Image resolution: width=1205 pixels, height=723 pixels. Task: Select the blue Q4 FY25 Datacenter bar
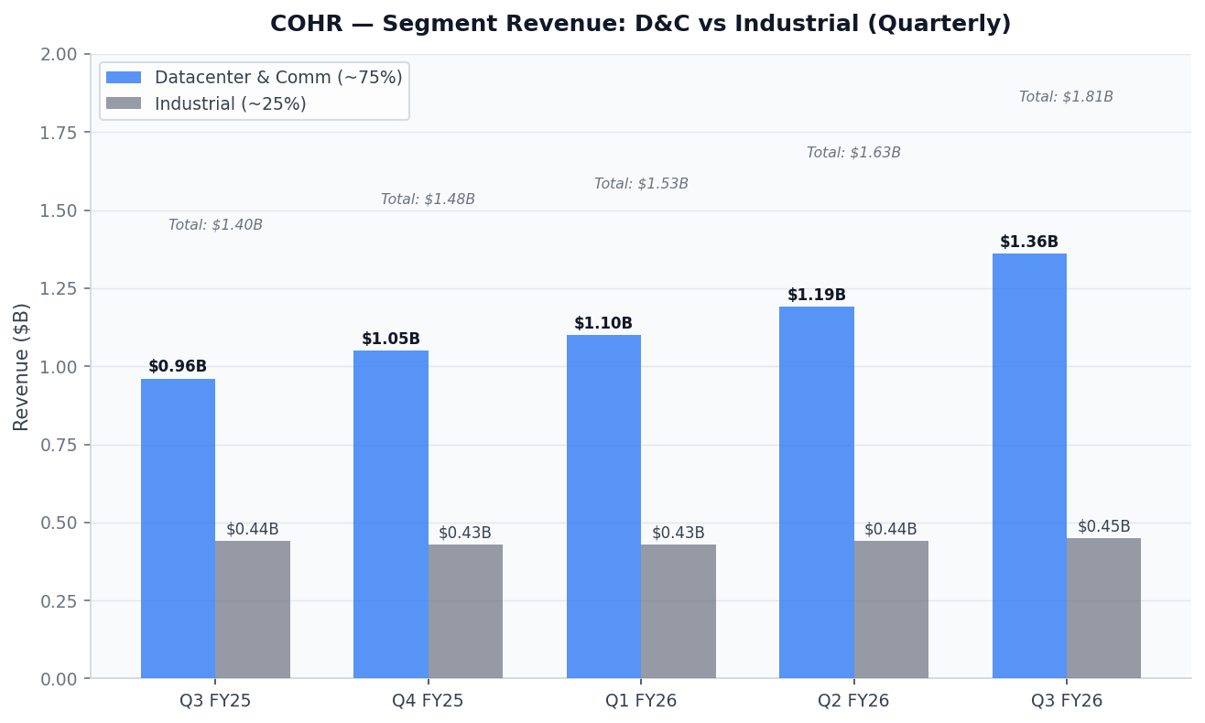click(391, 514)
